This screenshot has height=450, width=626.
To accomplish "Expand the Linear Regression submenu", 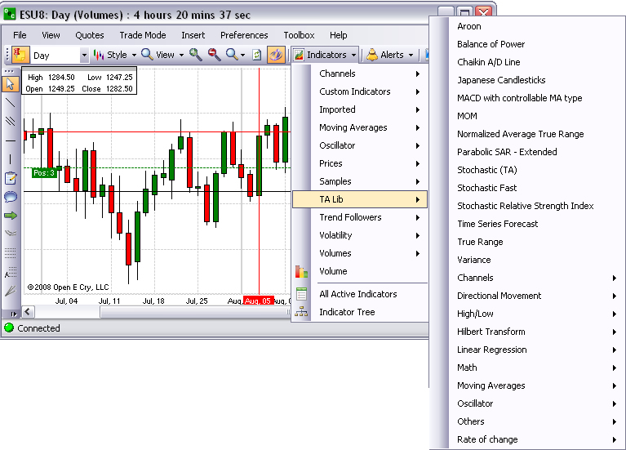I will point(536,350).
